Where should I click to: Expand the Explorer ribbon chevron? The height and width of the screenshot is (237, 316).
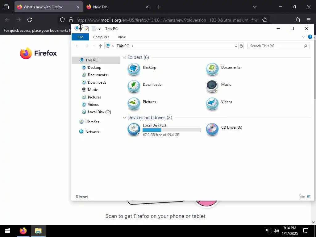(303, 37)
